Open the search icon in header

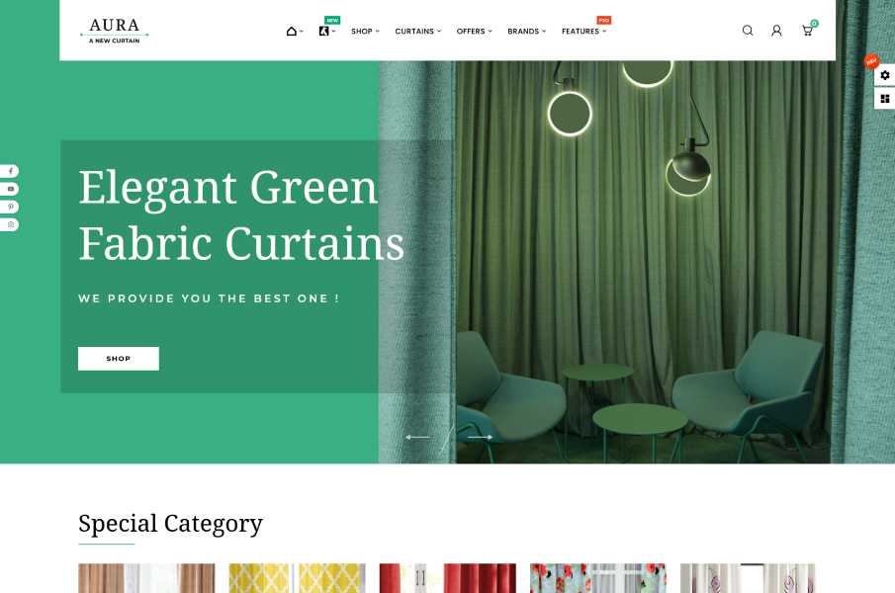[x=748, y=31]
